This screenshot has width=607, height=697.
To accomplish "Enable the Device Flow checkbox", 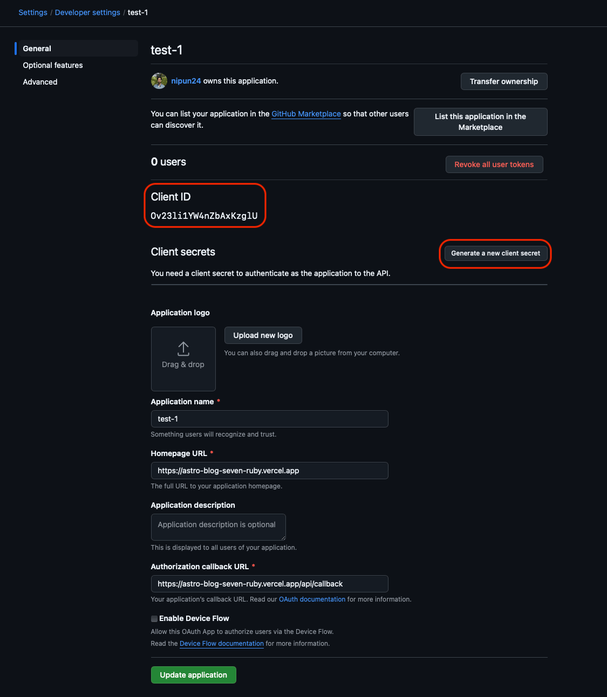I will tap(154, 618).
